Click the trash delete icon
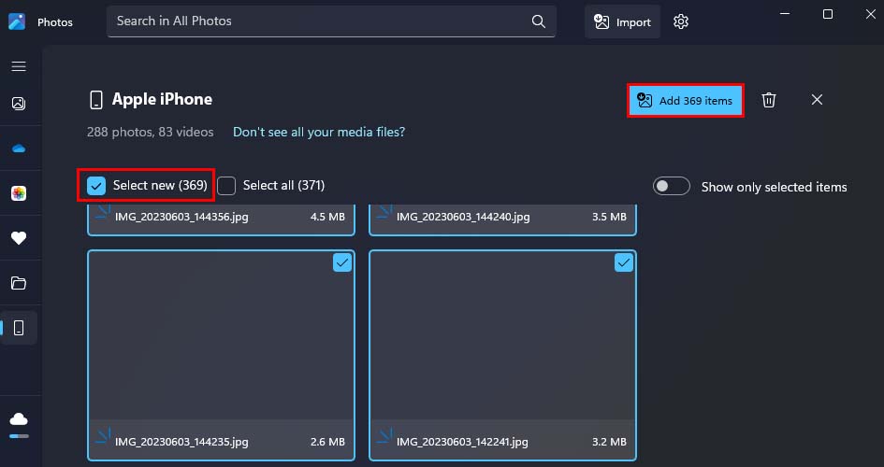Screen dimensions: 884x467 pyautogui.click(x=769, y=100)
